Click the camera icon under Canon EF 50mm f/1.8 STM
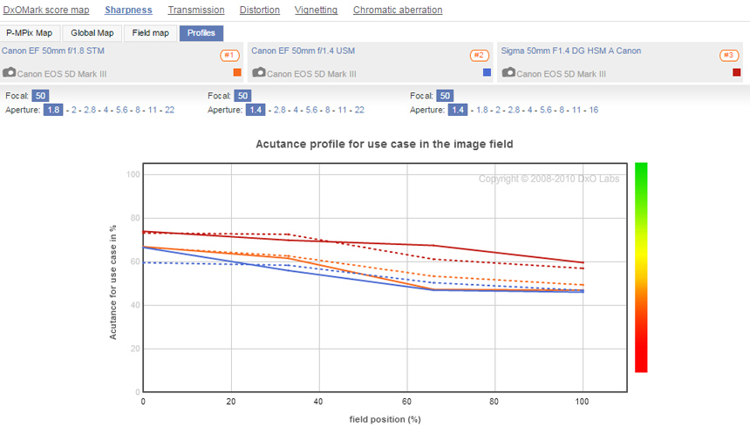750x441 pixels. tap(9, 72)
